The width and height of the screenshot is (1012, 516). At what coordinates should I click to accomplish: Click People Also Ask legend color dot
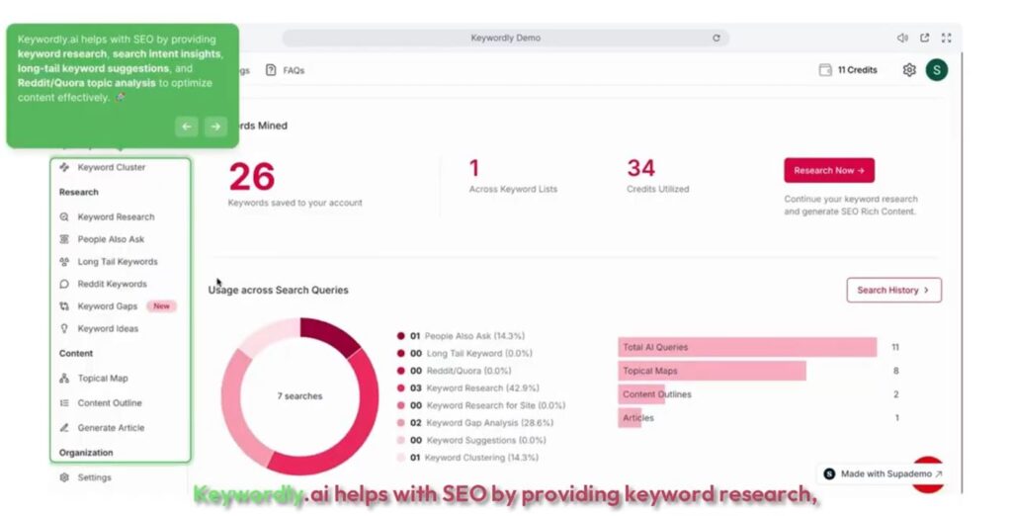coord(401,336)
